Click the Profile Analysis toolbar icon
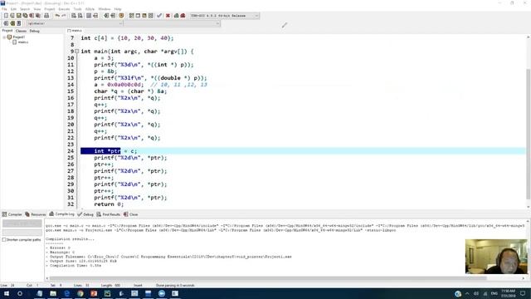Image resolution: width=531 pixels, height=299 pixels. click(176, 16)
